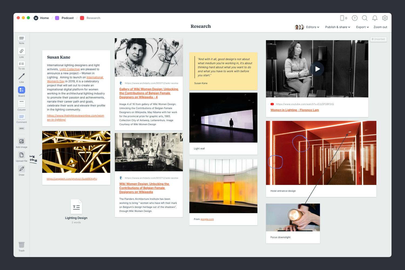Screen dimensions: 405x270
Task: Open the Podcast board from the breadcrumb
Action: click(x=68, y=18)
